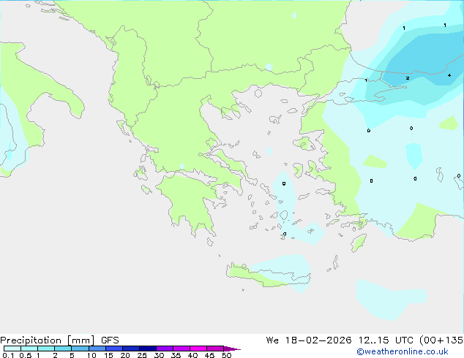Click the precipitation value '2' on the map
Image resolution: width=464 pixels, height=358 pixels.
(408, 78)
